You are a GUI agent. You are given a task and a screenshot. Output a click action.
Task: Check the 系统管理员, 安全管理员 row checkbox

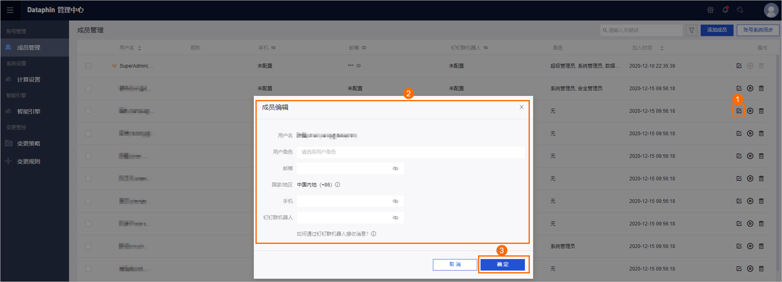coord(88,89)
